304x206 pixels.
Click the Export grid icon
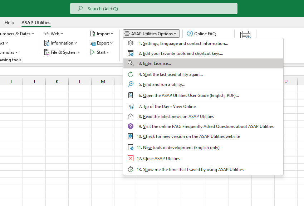93,43
